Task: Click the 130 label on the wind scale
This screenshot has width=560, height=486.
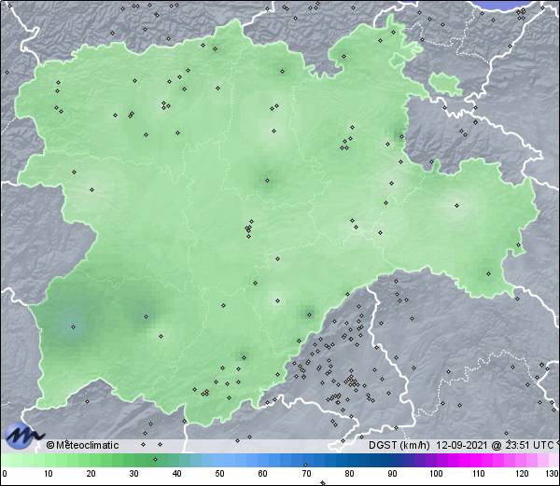Action: pyautogui.click(x=552, y=474)
